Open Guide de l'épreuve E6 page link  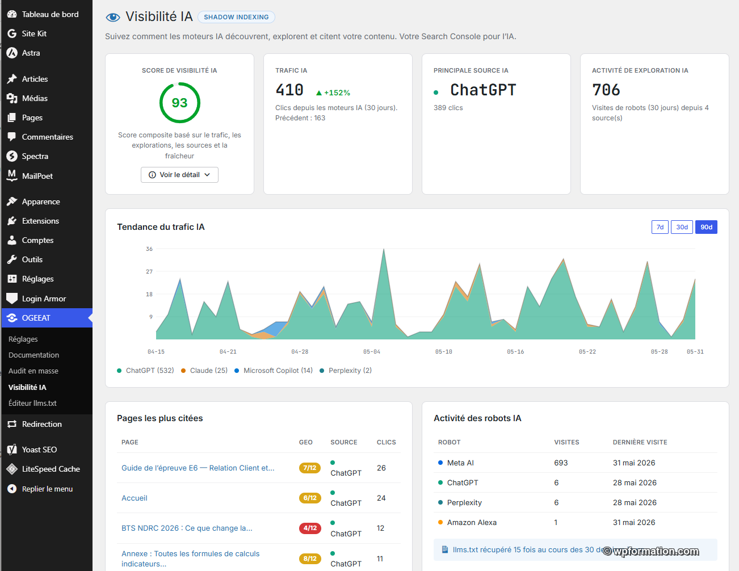(198, 468)
